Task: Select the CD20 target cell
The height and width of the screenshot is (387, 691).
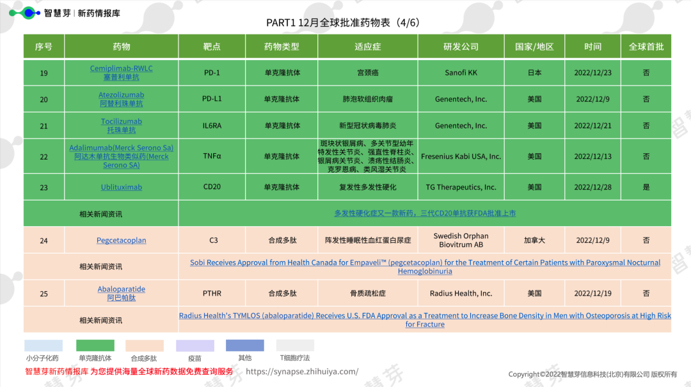Action: pyautogui.click(x=212, y=187)
